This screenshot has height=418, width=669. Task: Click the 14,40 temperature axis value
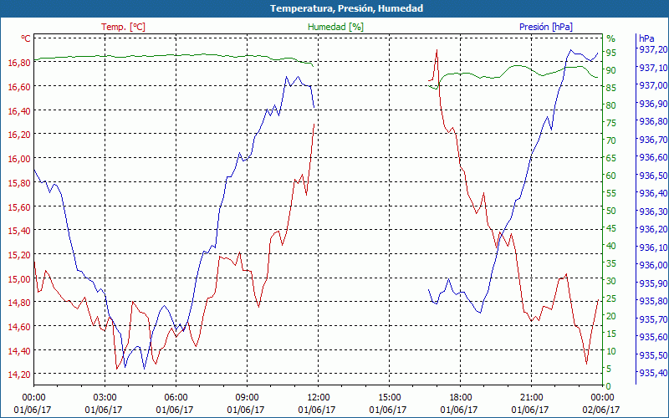point(19,351)
